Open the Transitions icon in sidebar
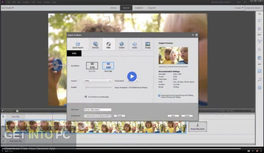This screenshot has height=153, width=264. point(260,58)
